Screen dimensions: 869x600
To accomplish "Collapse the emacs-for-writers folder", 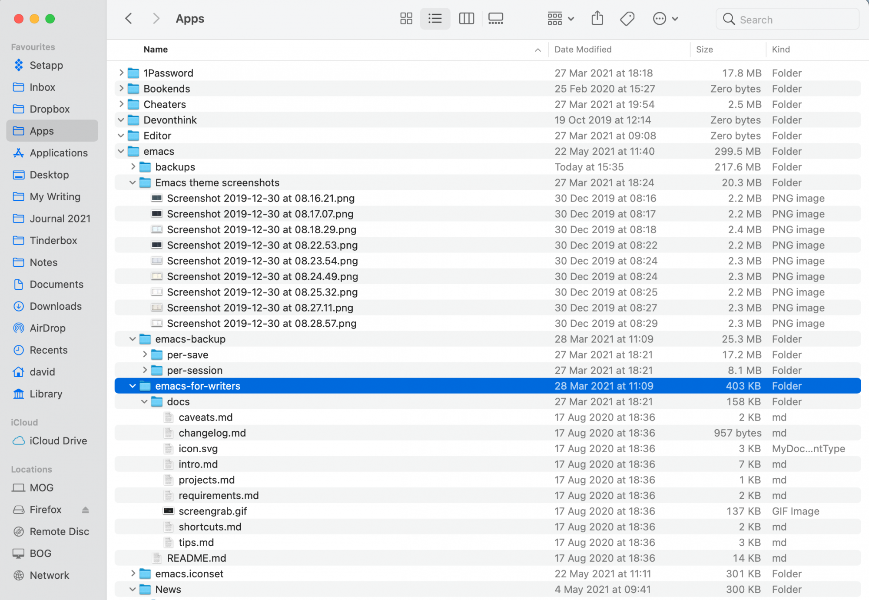I will click(133, 386).
